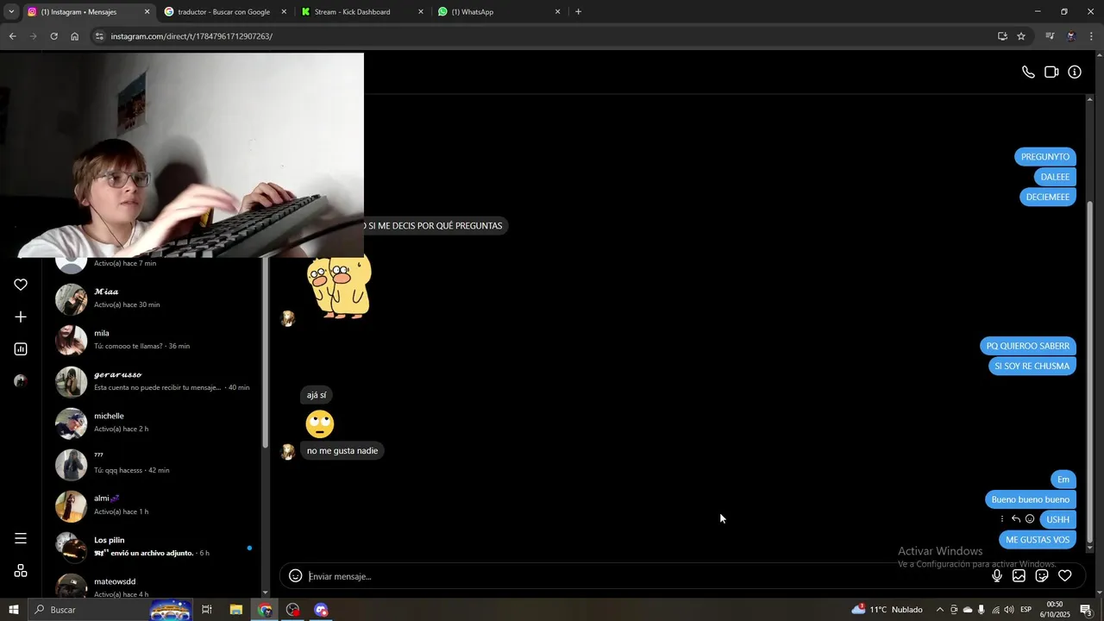Viewport: 1104px width, 621px height.
Task: Expand the tab search dropdown
Action: click(x=11, y=12)
